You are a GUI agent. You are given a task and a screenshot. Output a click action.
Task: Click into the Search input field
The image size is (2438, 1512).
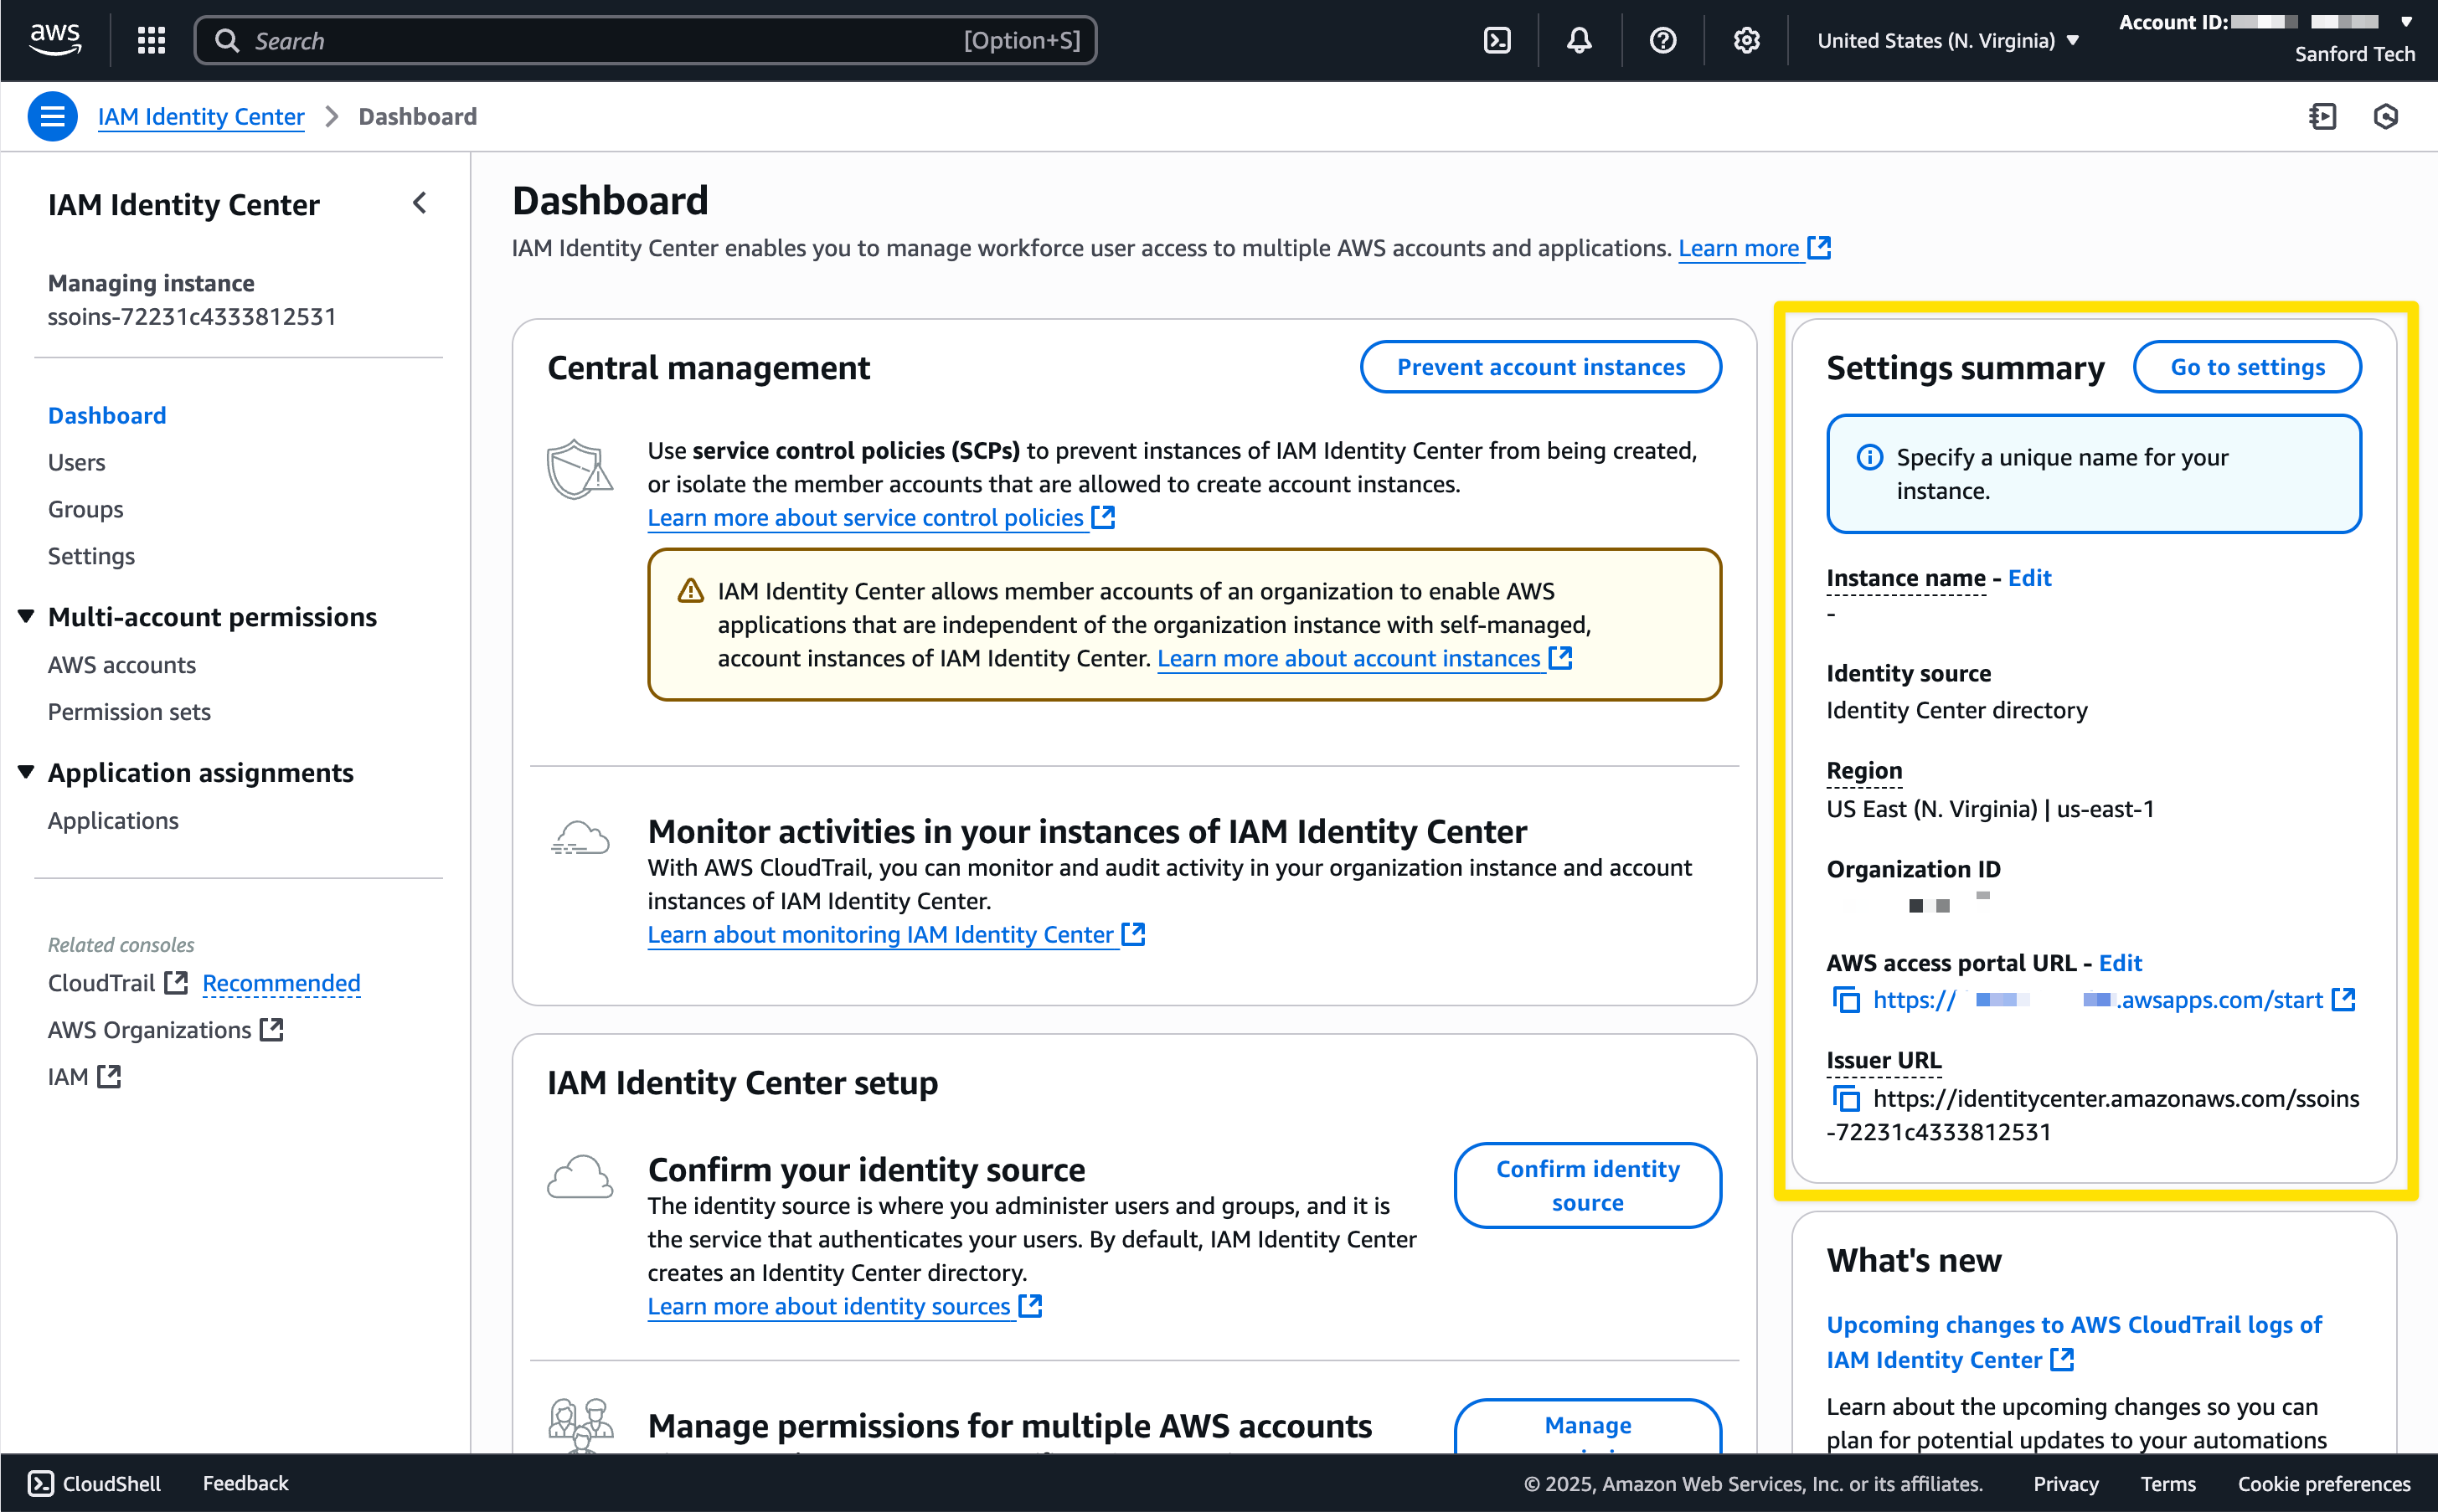[x=645, y=40]
